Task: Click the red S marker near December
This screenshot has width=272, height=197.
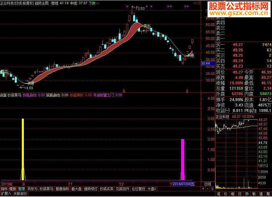Action: [x=124, y=91]
